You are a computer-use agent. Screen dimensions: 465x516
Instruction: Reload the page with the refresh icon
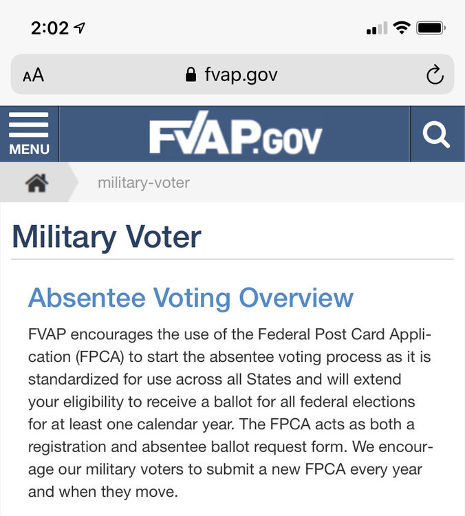(x=435, y=75)
